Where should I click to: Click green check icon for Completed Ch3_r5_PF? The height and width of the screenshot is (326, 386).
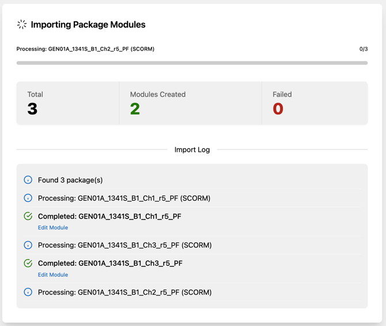click(28, 263)
